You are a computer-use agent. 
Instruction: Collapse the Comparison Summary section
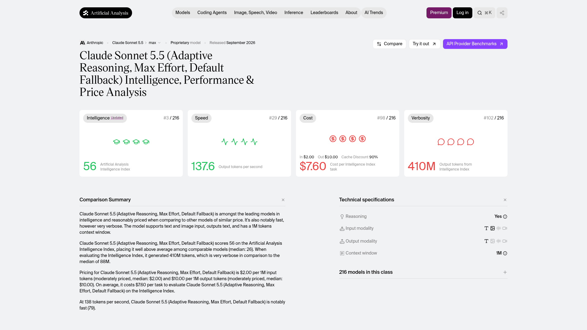coord(283,200)
